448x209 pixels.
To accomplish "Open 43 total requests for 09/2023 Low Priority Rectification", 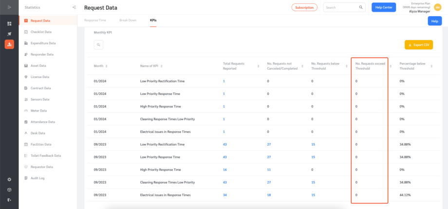I will coord(225,144).
